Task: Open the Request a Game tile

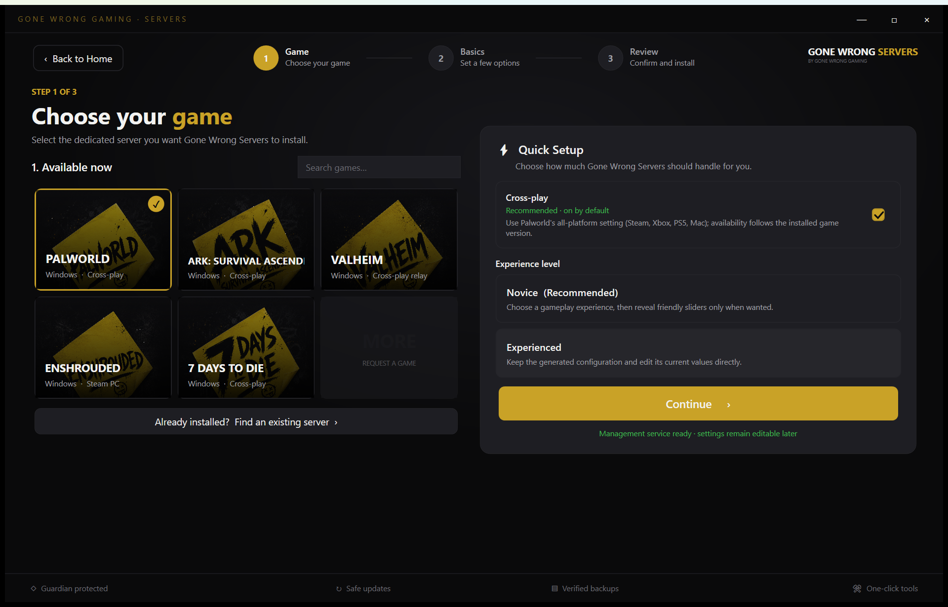Action: [389, 347]
